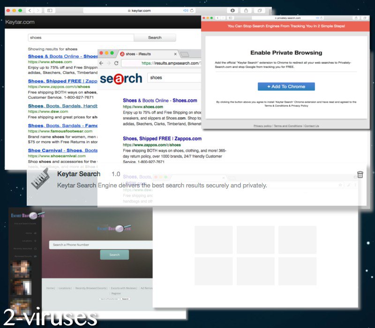Select the Home icon in EscortBrowser sidebar
This screenshot has height=328, width=375.
[x=35, y=233]
